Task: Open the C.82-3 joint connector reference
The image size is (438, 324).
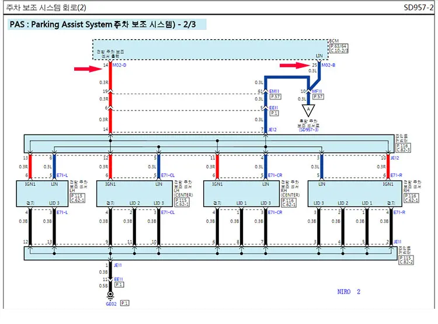Action: coord(403,150)
